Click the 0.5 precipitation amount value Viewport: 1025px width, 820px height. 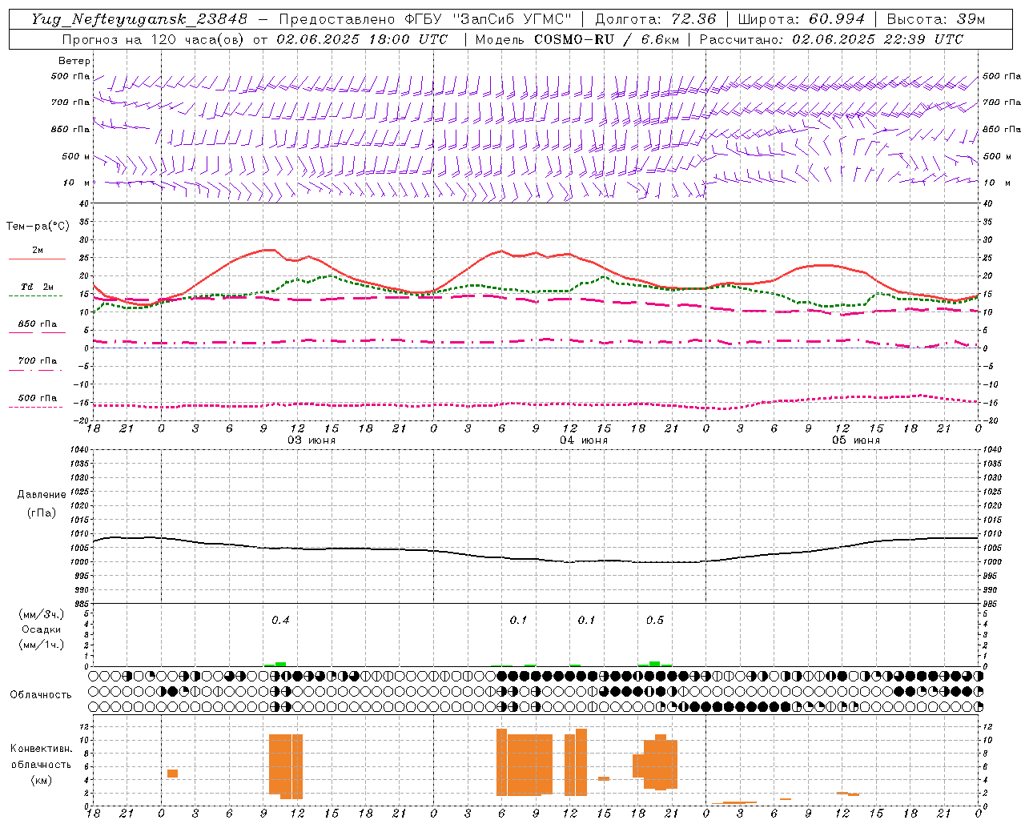click(655, 620)
